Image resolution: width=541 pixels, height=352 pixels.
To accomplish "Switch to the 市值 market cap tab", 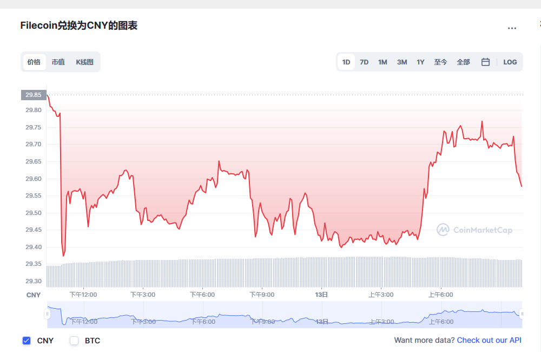I will (58, 62).
